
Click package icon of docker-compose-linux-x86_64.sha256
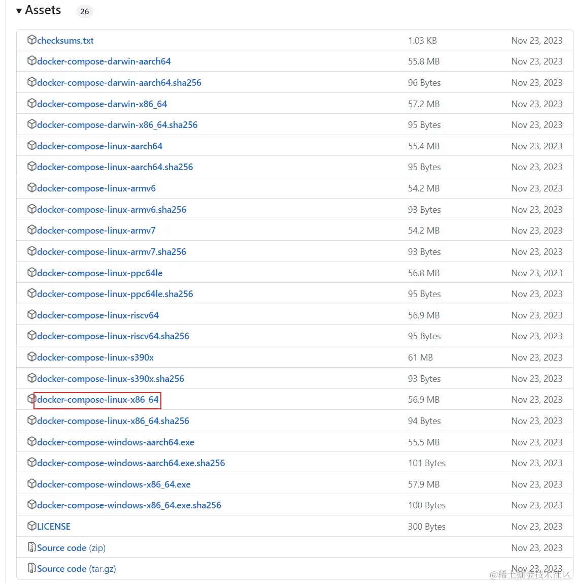pyautogui.click(x=32, y=420)
